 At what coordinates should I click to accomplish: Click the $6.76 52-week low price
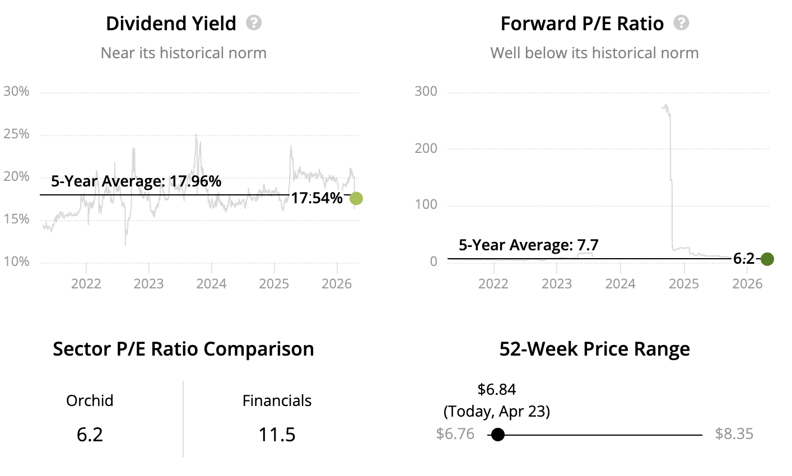455,434
